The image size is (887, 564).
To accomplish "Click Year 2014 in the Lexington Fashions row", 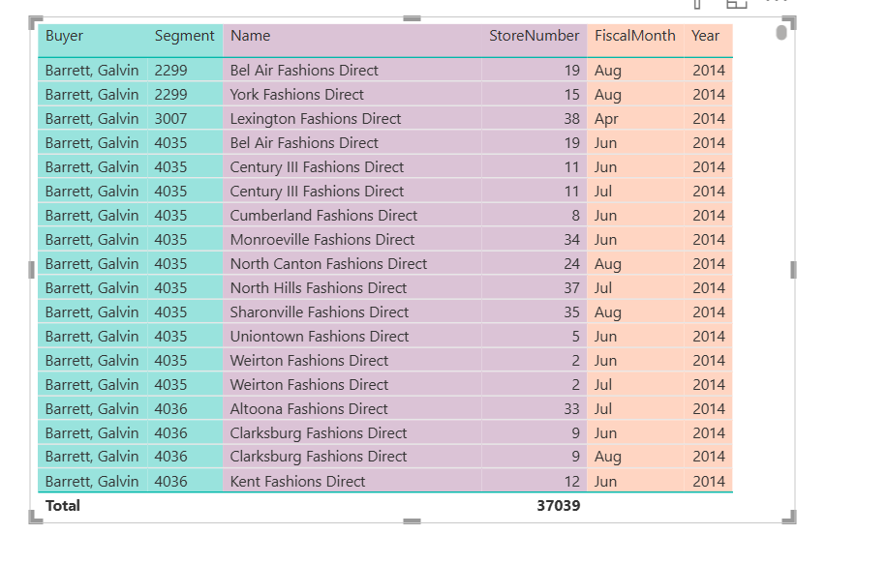I will point(709,119).
